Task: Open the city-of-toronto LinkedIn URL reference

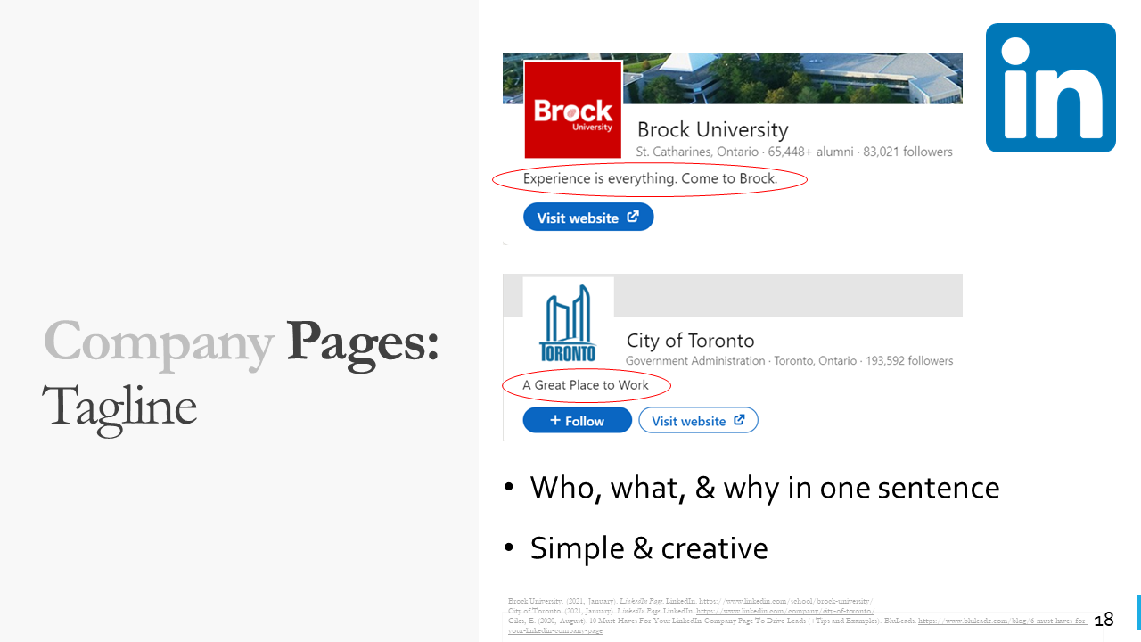Action: point(785,611)
